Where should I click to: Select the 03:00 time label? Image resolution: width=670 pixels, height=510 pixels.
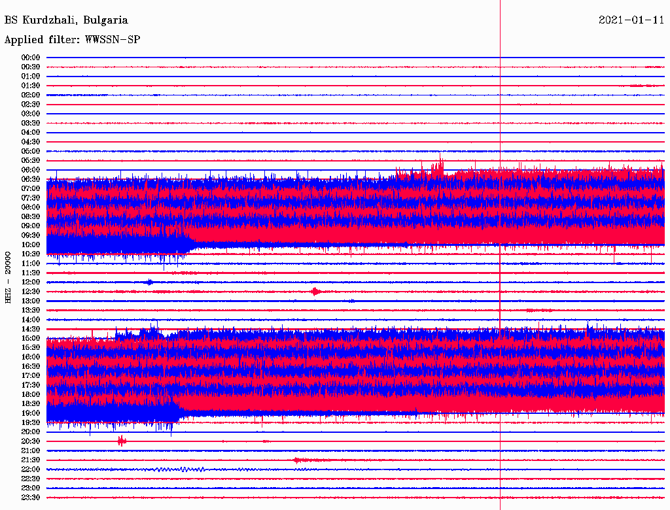[x=31, y=114]
